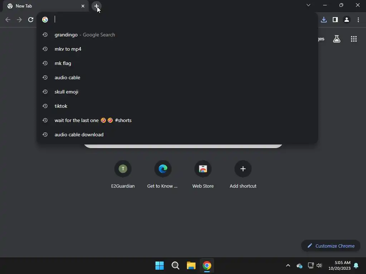Open the Windows Start menu
Viewport: 366px width, 274px height.
[x=160, y=265]
